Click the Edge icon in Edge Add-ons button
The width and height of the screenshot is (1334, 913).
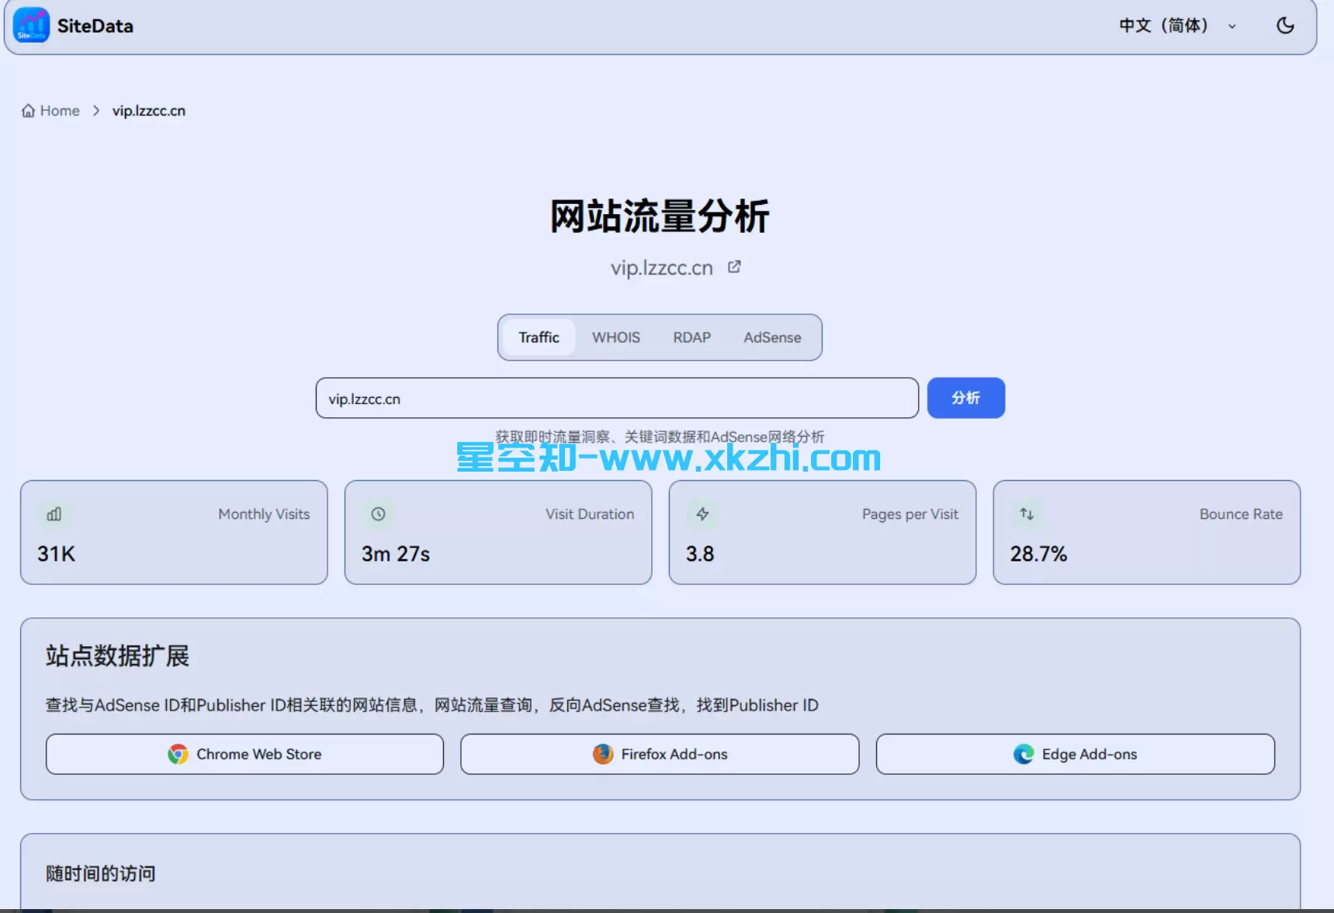click(1024, 753)
